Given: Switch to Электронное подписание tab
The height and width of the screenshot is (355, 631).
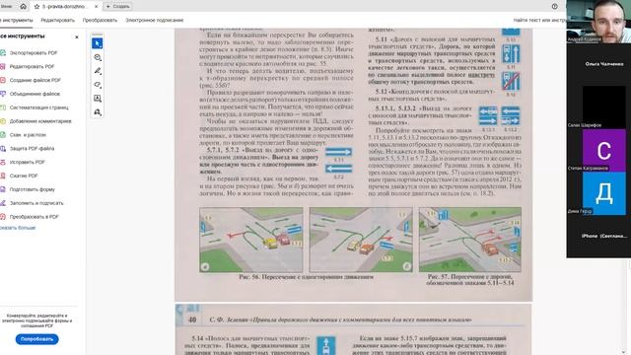Looking at the screenshot, I should pyautogui.click(x=155, y=20).
